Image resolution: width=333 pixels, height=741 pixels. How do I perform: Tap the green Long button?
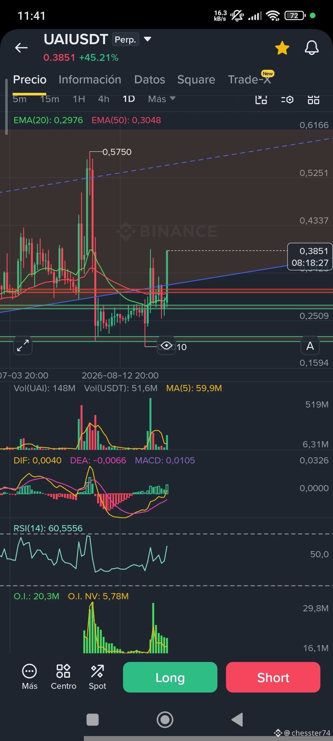click(x=170, y=677)
